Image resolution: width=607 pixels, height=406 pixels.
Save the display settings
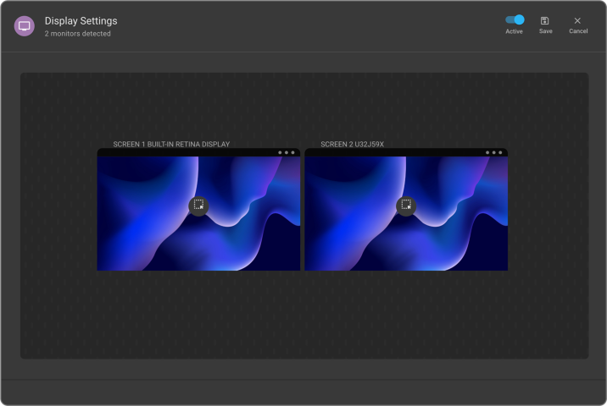coord(545,25)
